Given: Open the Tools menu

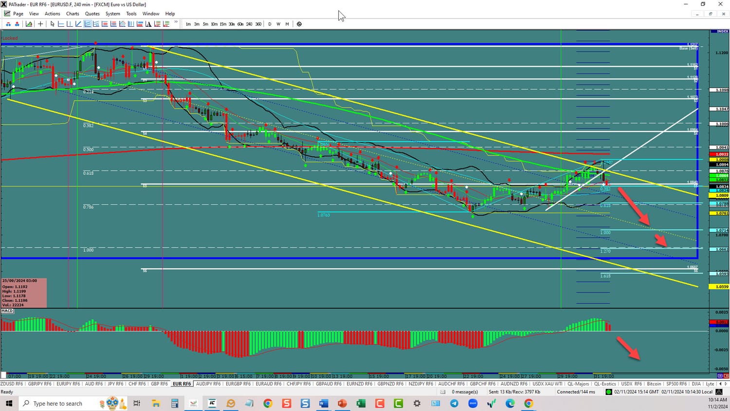Looking at the screenshot, I should (x=131, y=14).
